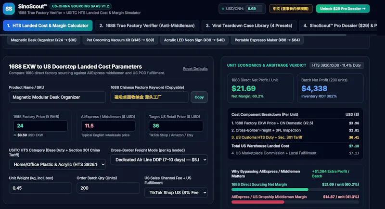385x209 pixels.
Task: Click the SinoScout SS logo icon
Action: [x=9, y=9]
